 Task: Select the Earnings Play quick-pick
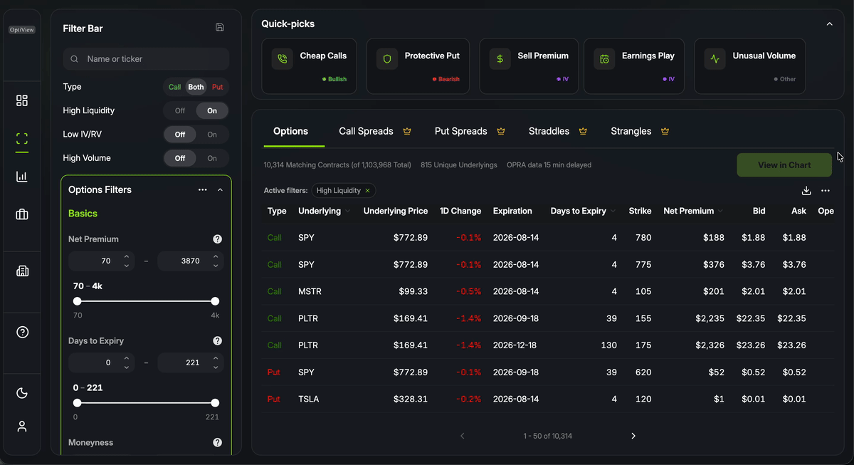(x=634, y=66)
